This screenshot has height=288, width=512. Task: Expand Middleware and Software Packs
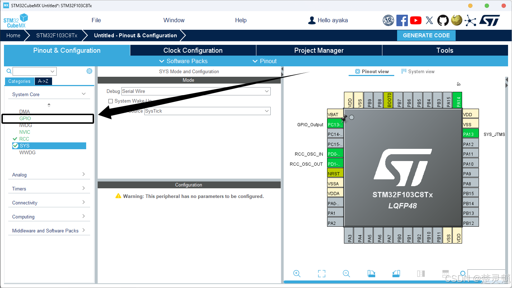(x=49, y=231)
